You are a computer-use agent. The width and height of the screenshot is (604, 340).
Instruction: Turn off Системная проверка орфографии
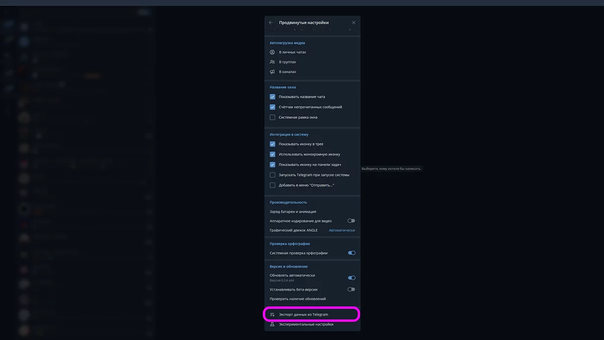(x=352, y=254)
